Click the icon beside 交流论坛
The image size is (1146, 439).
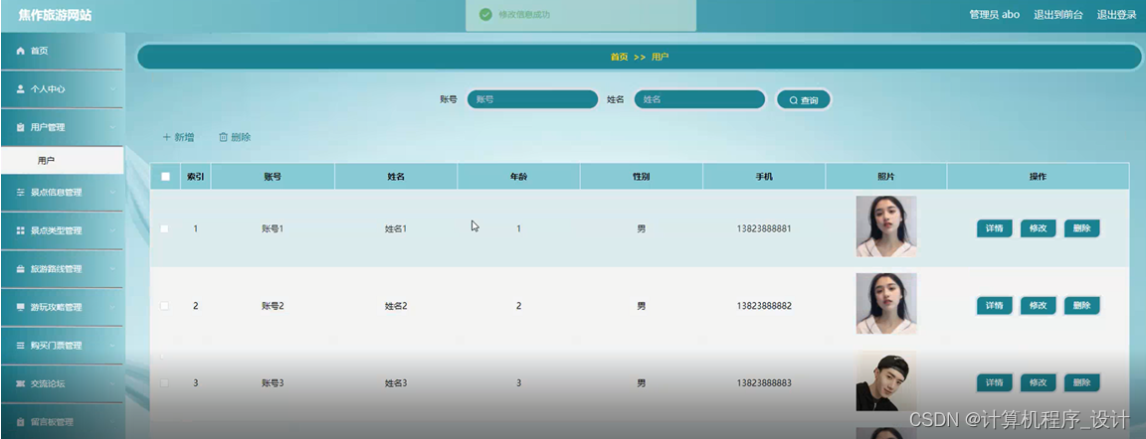tap(21, 383)
